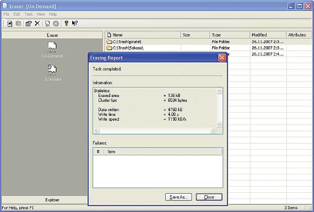Click 'For Help, press F1' status text
This screenshot has width=314, height=212.
(18, 208)
